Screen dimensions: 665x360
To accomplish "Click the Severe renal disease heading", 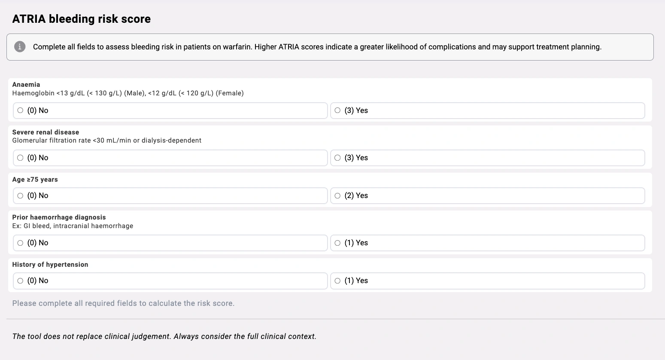I will coord(46,132).
